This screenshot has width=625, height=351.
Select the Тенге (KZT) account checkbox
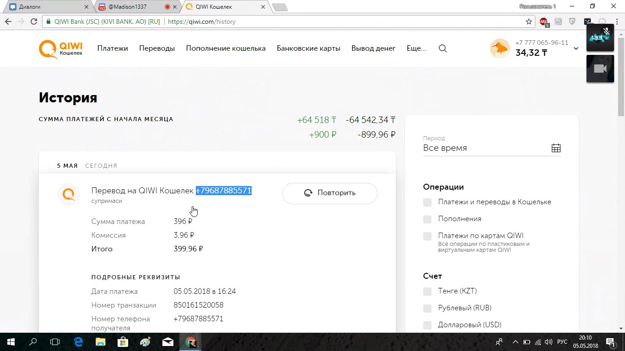point(427,291)
